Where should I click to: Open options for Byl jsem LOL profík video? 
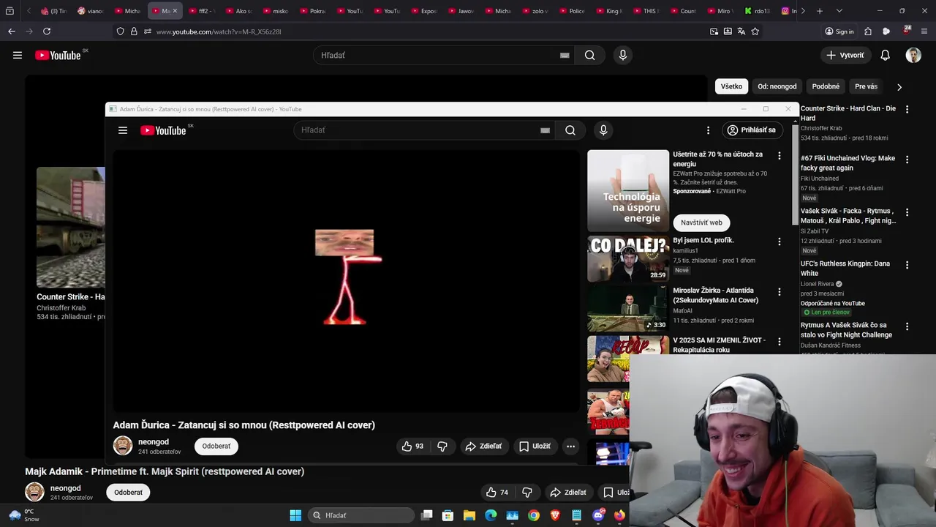click(x=780, y=242)
